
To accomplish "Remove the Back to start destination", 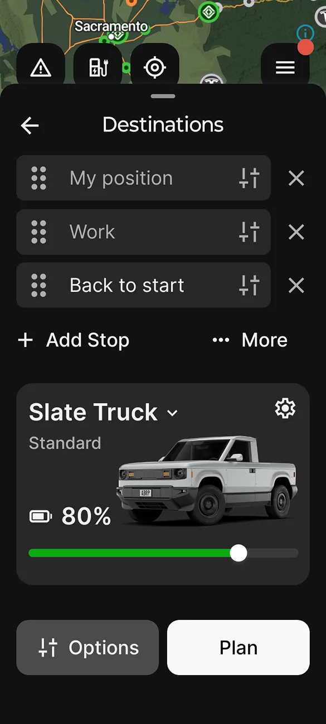I will pos(295,285).
